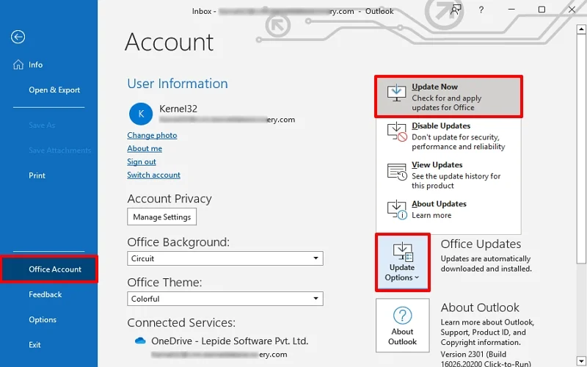
Task: Click the 'About Outlook' heading text
Action: click(x=480, y=308)
